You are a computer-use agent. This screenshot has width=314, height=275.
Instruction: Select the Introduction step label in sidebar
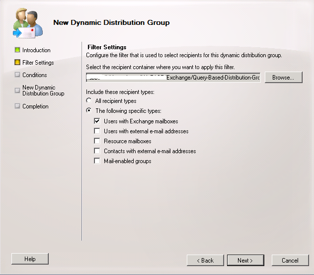[x=36, y=50]
